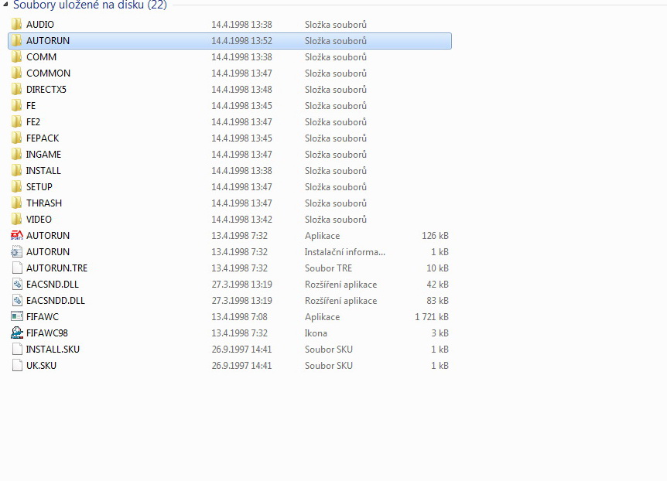Click the SETUP folder icon

[16, 186]
